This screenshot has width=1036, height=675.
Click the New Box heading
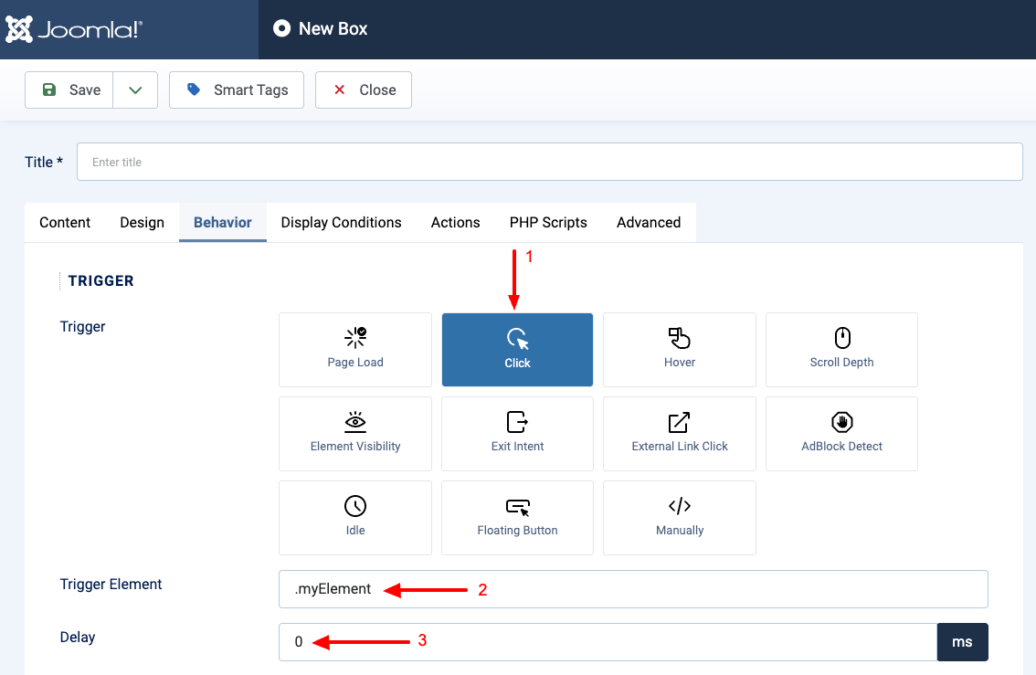tap(333, 29)
